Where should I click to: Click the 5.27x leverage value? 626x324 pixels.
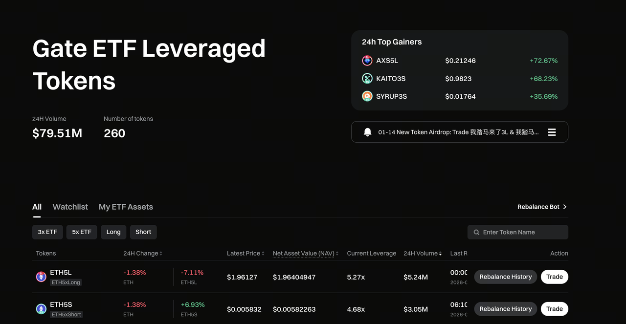click(x=356, y=277)
